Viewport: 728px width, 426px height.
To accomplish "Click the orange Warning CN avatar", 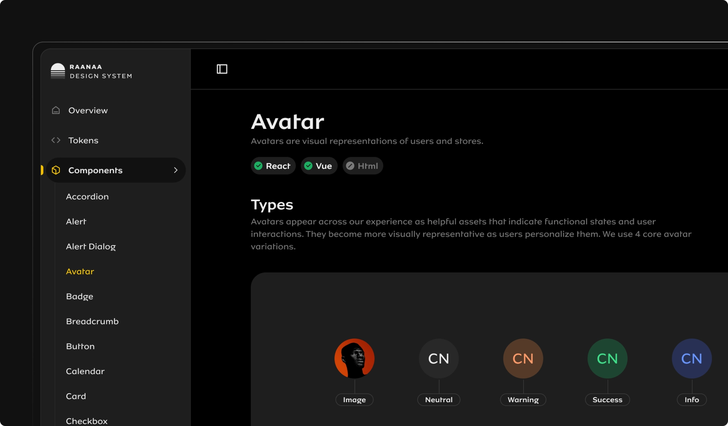I will (523, 359).
